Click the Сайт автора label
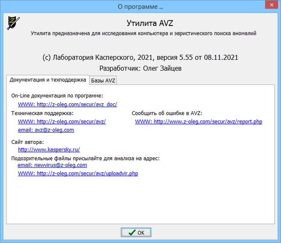 pyautogui.click(x=28, y=142)
